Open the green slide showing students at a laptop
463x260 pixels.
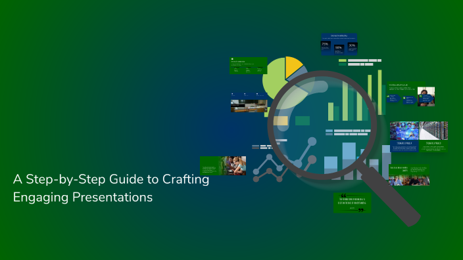(x=223, y=165)
